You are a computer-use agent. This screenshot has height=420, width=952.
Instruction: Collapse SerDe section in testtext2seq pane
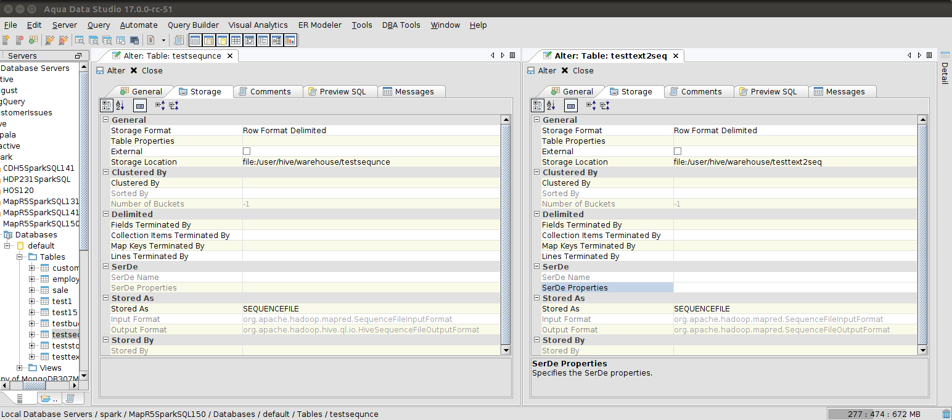pos(536,266)
